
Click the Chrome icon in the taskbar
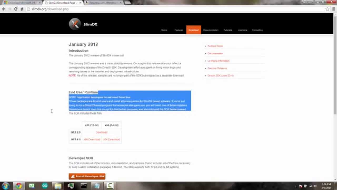tap(18, 186)
